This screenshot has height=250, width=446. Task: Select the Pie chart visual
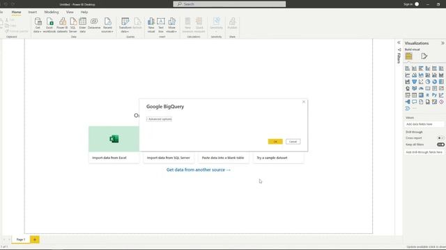pos(428,82)
